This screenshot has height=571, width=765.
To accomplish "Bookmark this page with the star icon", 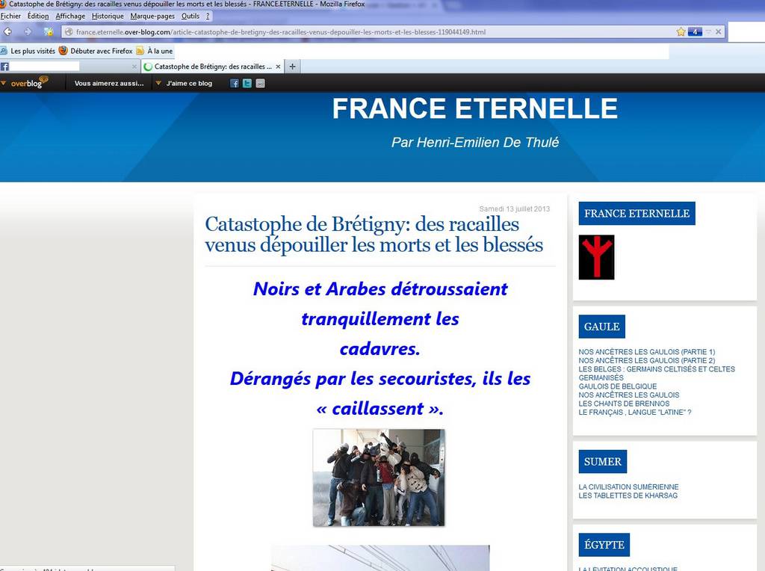I will pyautogui.click(x=681, y=31).
